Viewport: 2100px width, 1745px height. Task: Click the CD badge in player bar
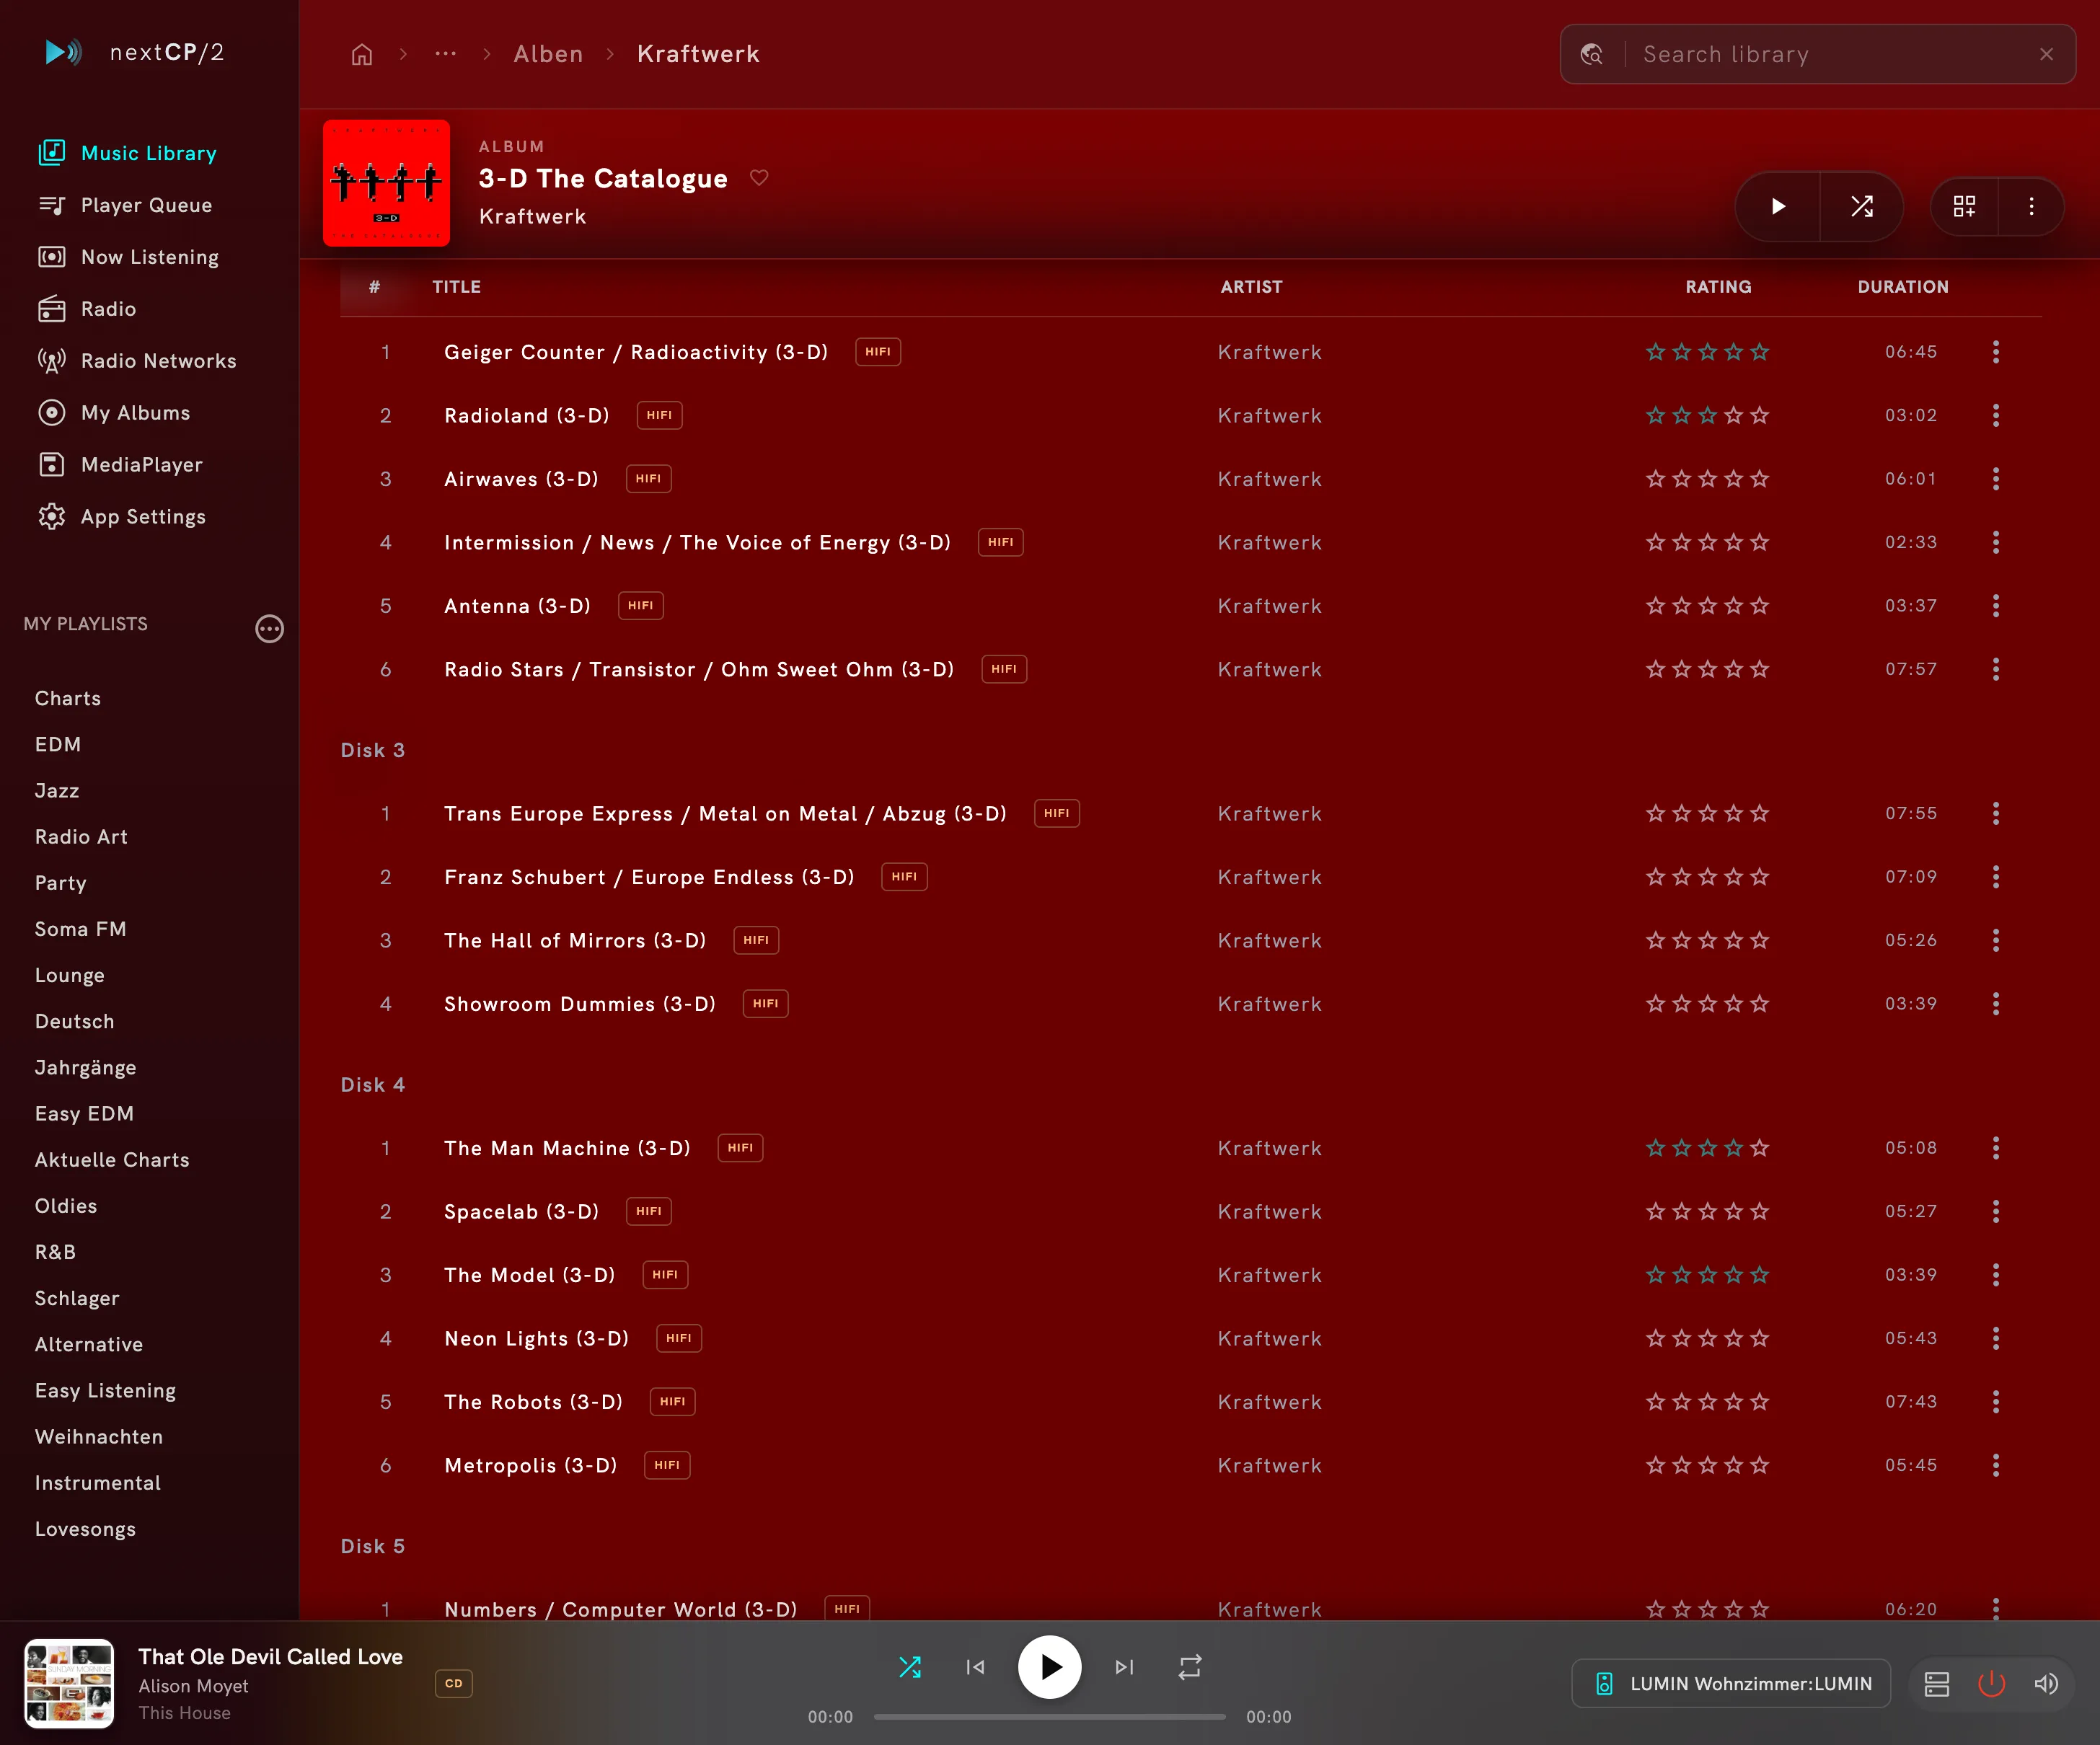[x=454, y=1683]
